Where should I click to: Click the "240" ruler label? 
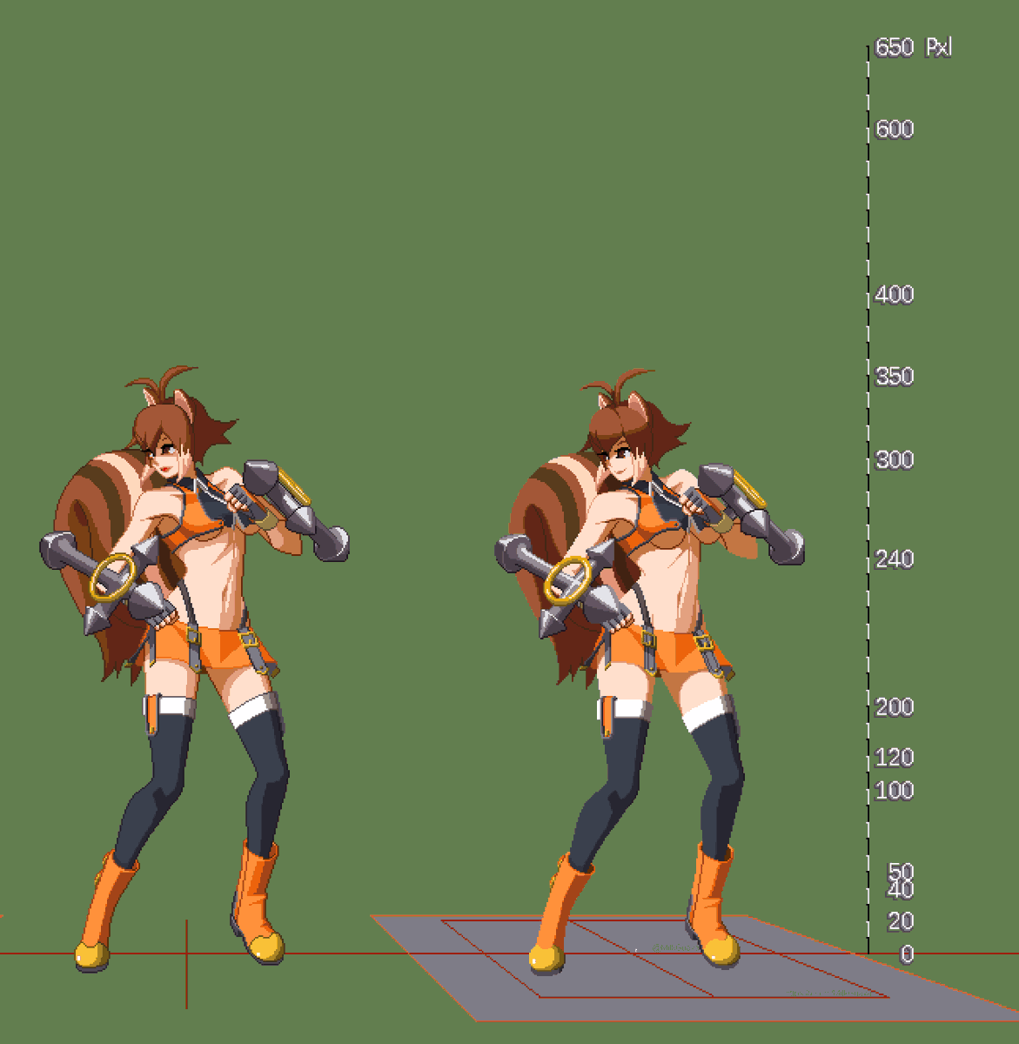895,559
